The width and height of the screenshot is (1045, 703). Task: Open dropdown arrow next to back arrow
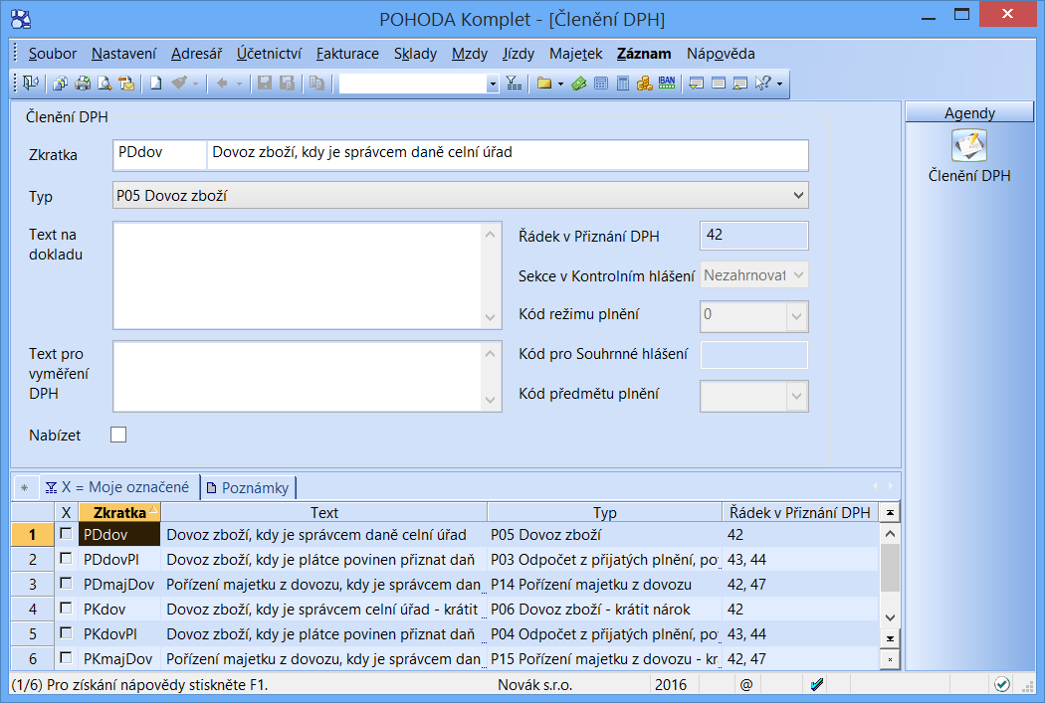[239, 84]
